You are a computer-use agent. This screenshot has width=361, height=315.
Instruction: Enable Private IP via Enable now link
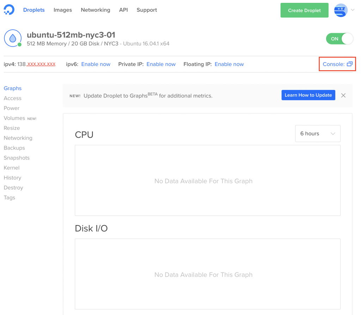click(161, 64)
